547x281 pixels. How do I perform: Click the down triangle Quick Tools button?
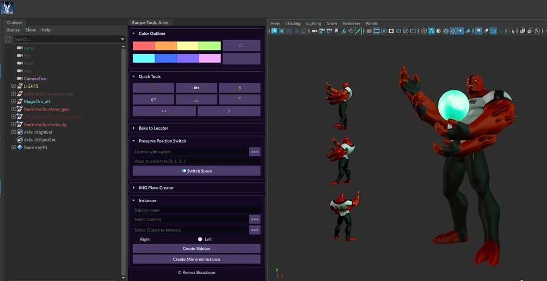239,100
